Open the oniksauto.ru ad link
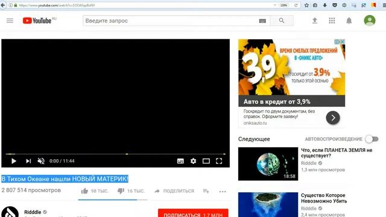Viewport: 386px width, 217px height. [x=255, y=123]
